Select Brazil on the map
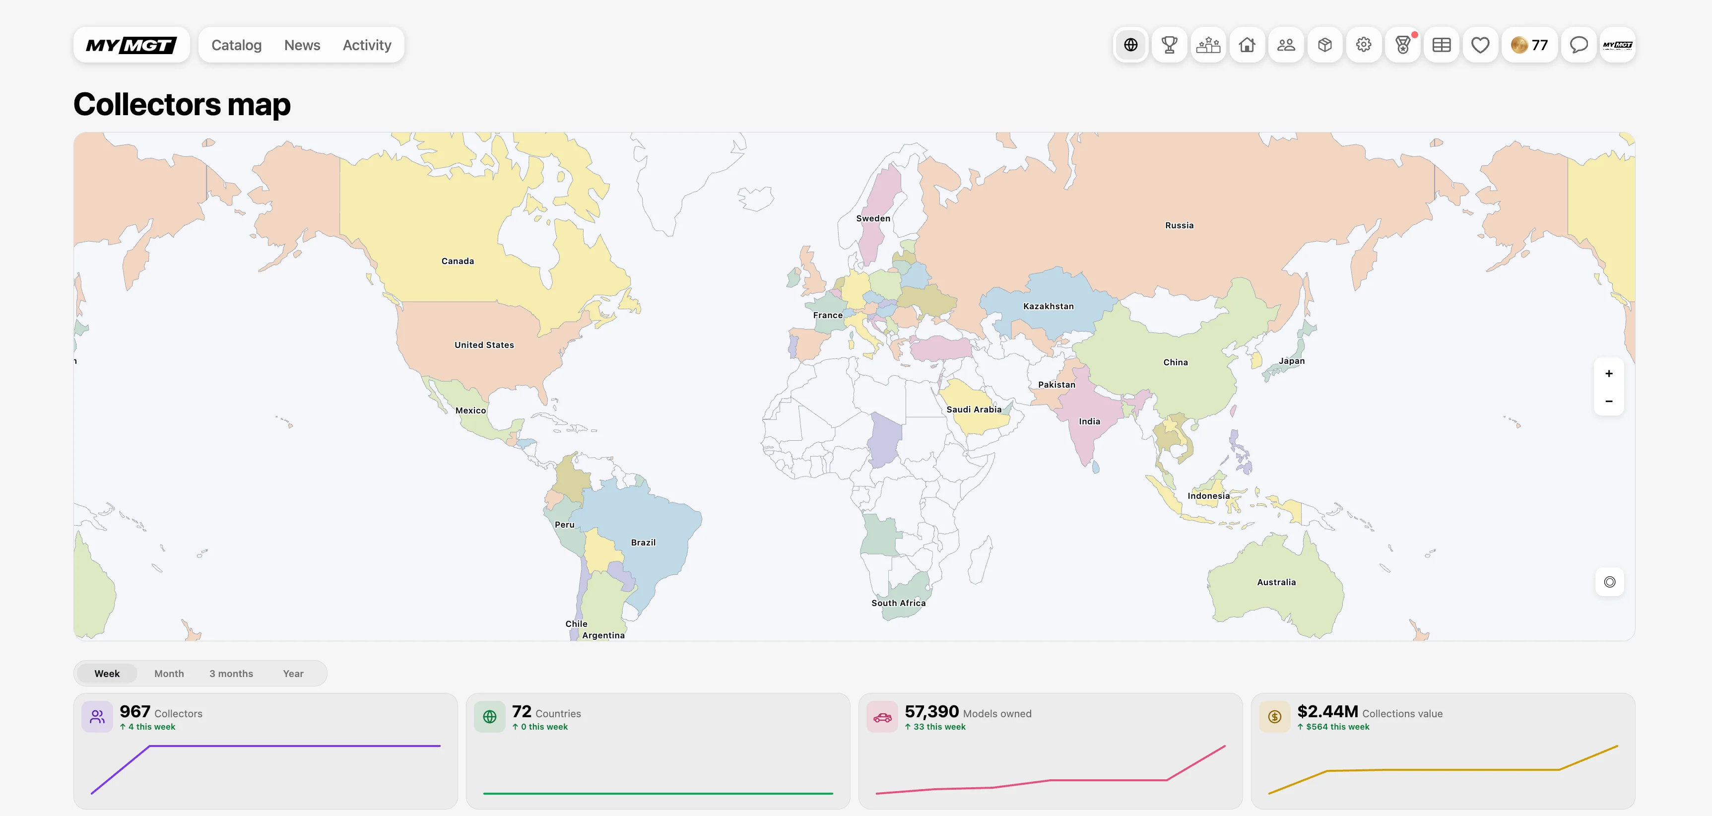 pos(643,542)
